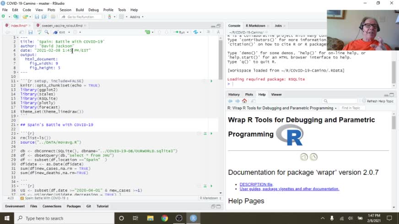This screenshot has height=224, width=399.
Task: Open the R Markdown console tab
Action: [x=255, y=26]
